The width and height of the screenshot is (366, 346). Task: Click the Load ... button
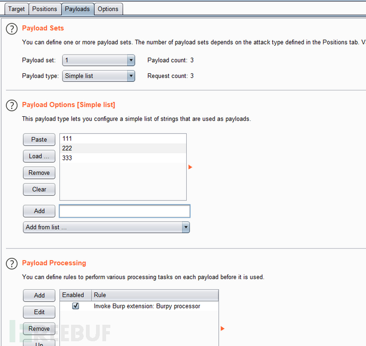coord(39,156)
